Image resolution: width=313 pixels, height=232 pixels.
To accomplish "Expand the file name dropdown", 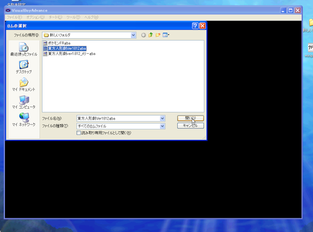I will tap(162, 118).
